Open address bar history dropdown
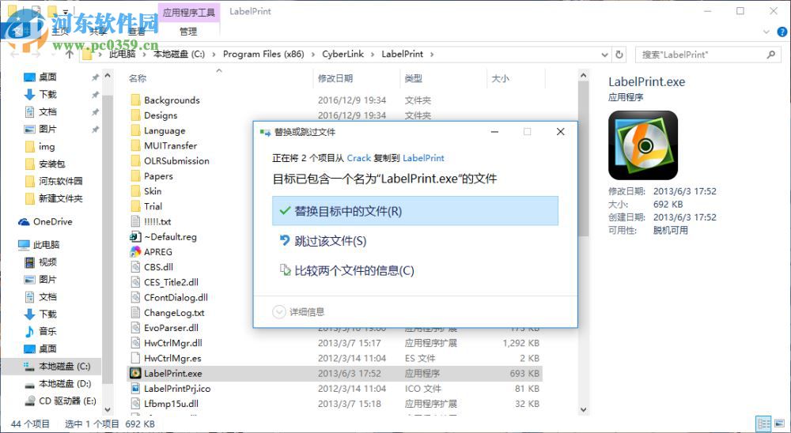791x433 pixels. [x=604, y=55]
